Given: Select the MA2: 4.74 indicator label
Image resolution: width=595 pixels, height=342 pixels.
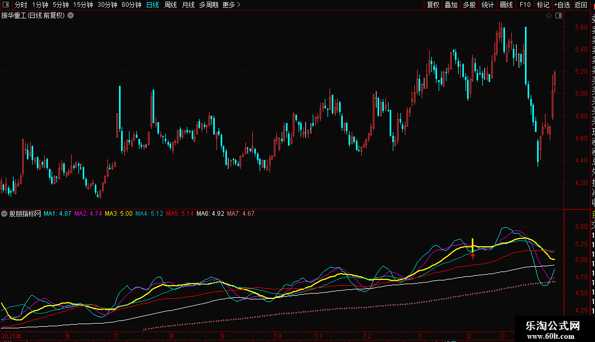Looking at the screenshot, I should point(88,214).
